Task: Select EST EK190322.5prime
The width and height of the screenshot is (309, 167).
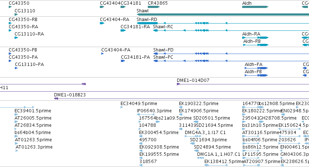Action: 199,104
